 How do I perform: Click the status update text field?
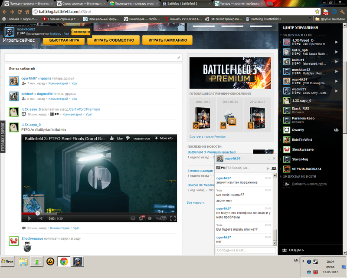click(93, 58)
